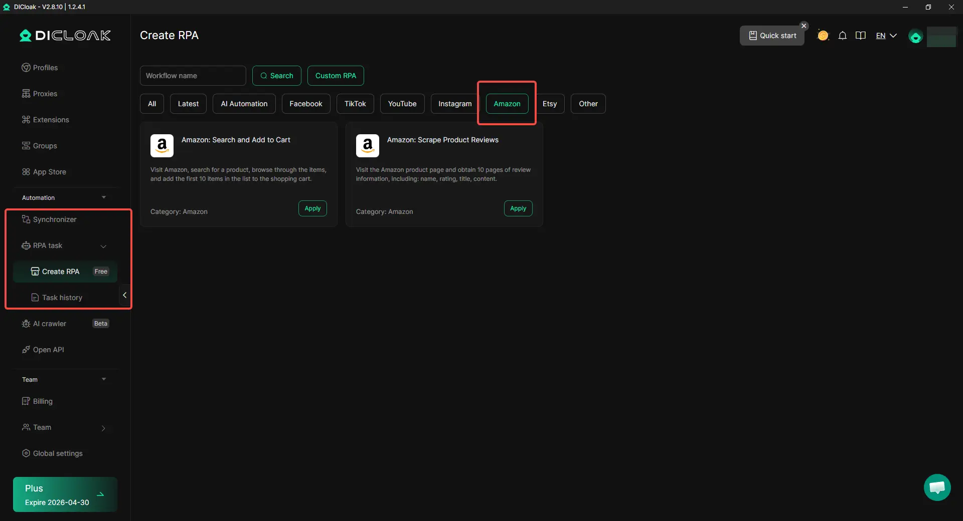Click the green user avatar icon
The height and width of the screenshot is (521, 963).
(x=915, y=37)
